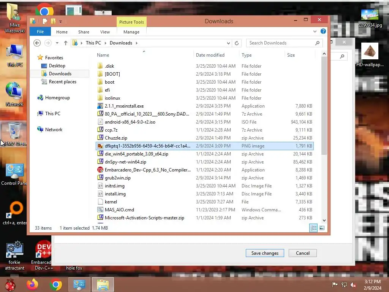Open the Manage ribbon tab

(x=131, y=32)
